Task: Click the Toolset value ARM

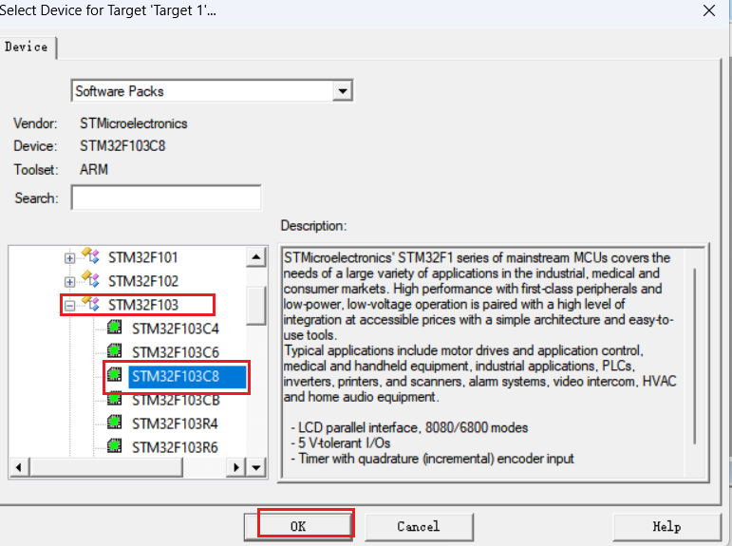Action: click(94, 169)
